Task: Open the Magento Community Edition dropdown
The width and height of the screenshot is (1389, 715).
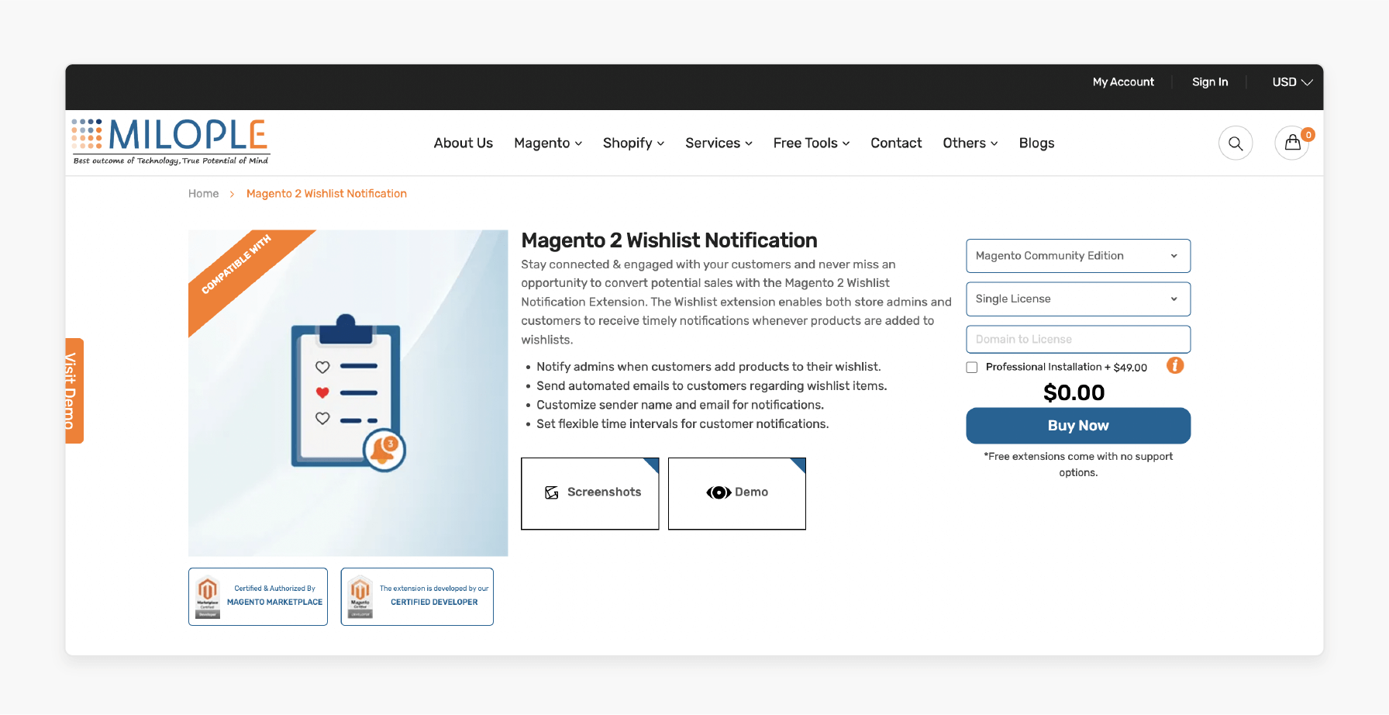Action: coord(1078,256)
